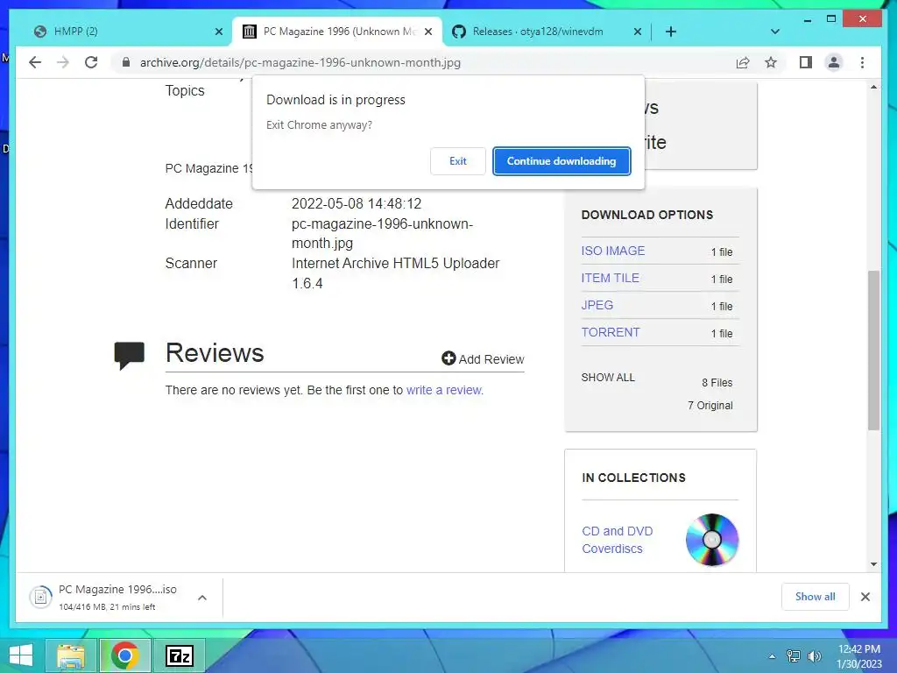Image resolution: width=897 pixels, height=673 pixels.
Task: Click the 8 Files text
Action: 717,383
